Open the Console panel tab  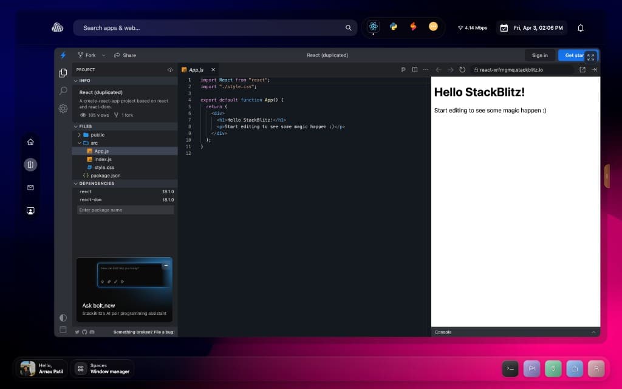[x=443, y=332]
